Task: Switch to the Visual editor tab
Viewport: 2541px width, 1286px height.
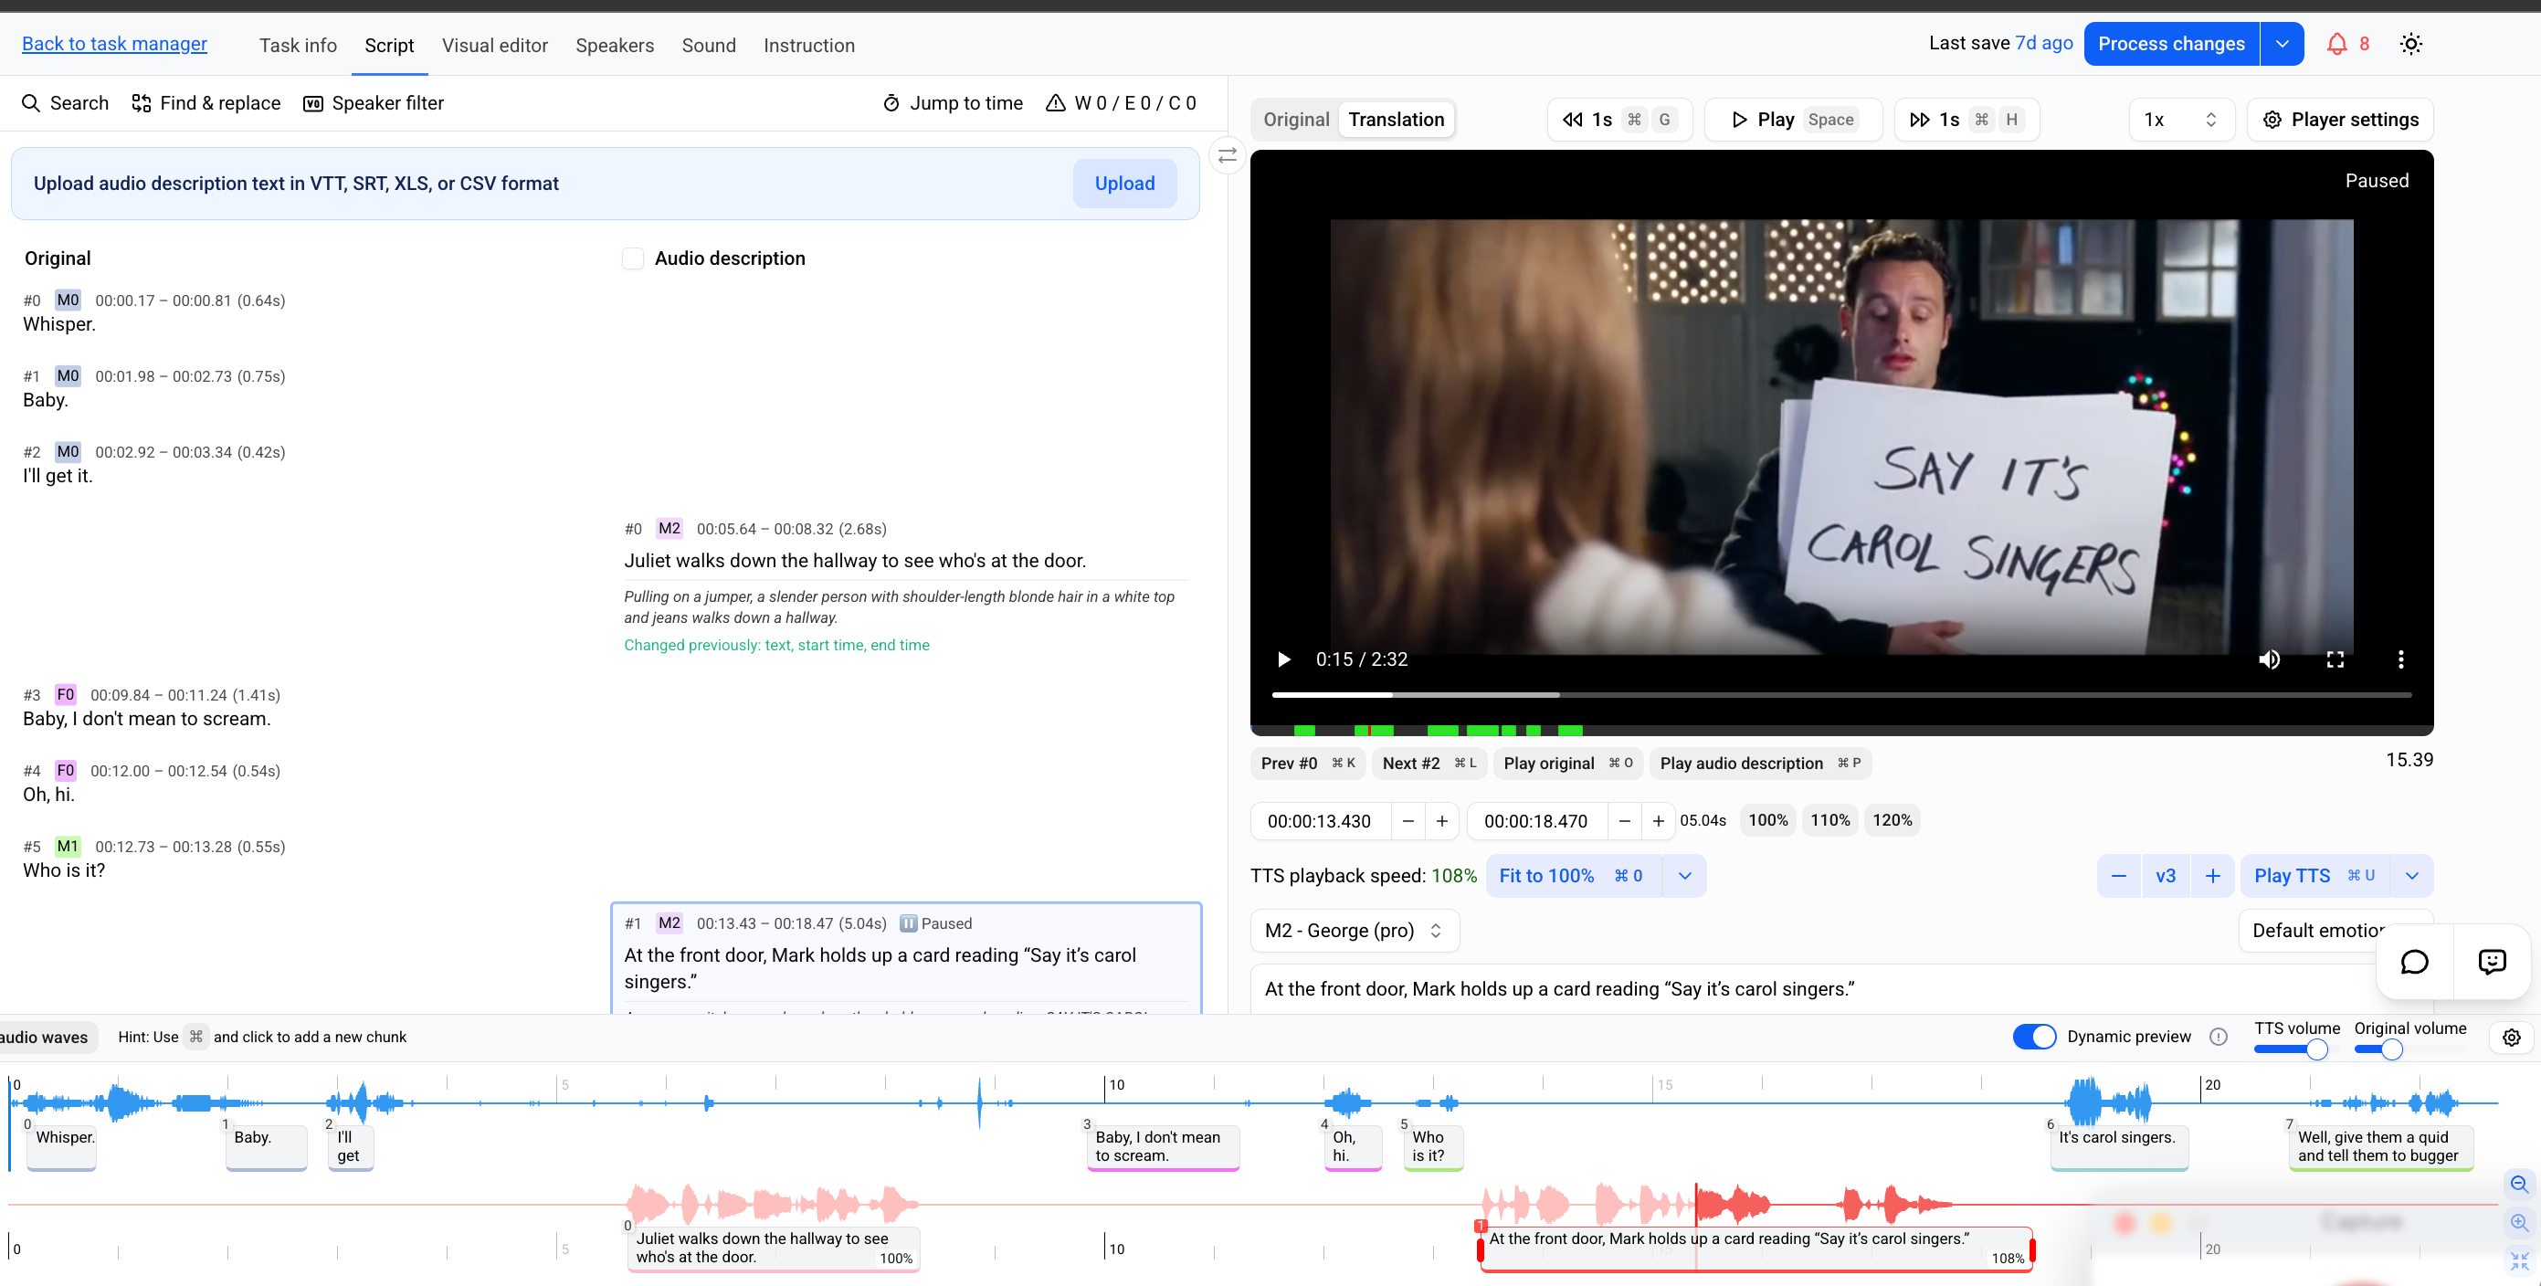Action: 495,46
